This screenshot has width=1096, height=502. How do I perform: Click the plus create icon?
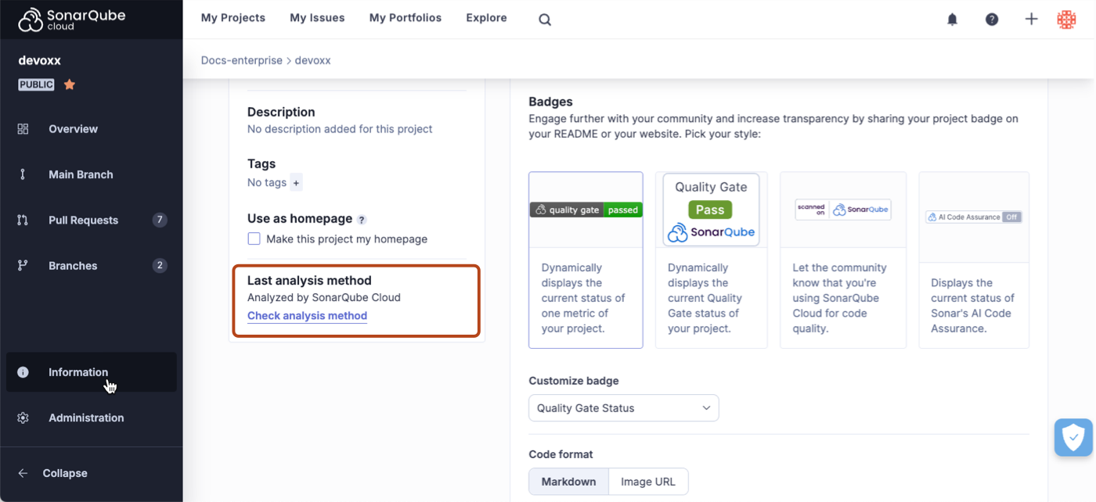1032,20
